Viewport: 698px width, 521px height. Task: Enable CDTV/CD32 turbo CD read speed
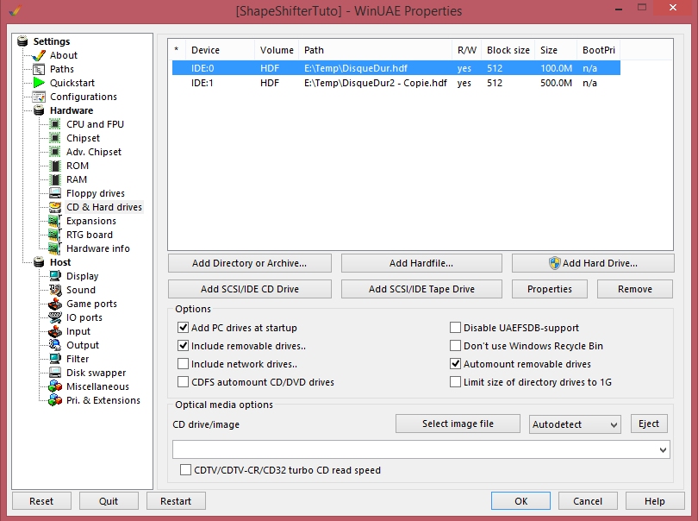pos(185,470)
